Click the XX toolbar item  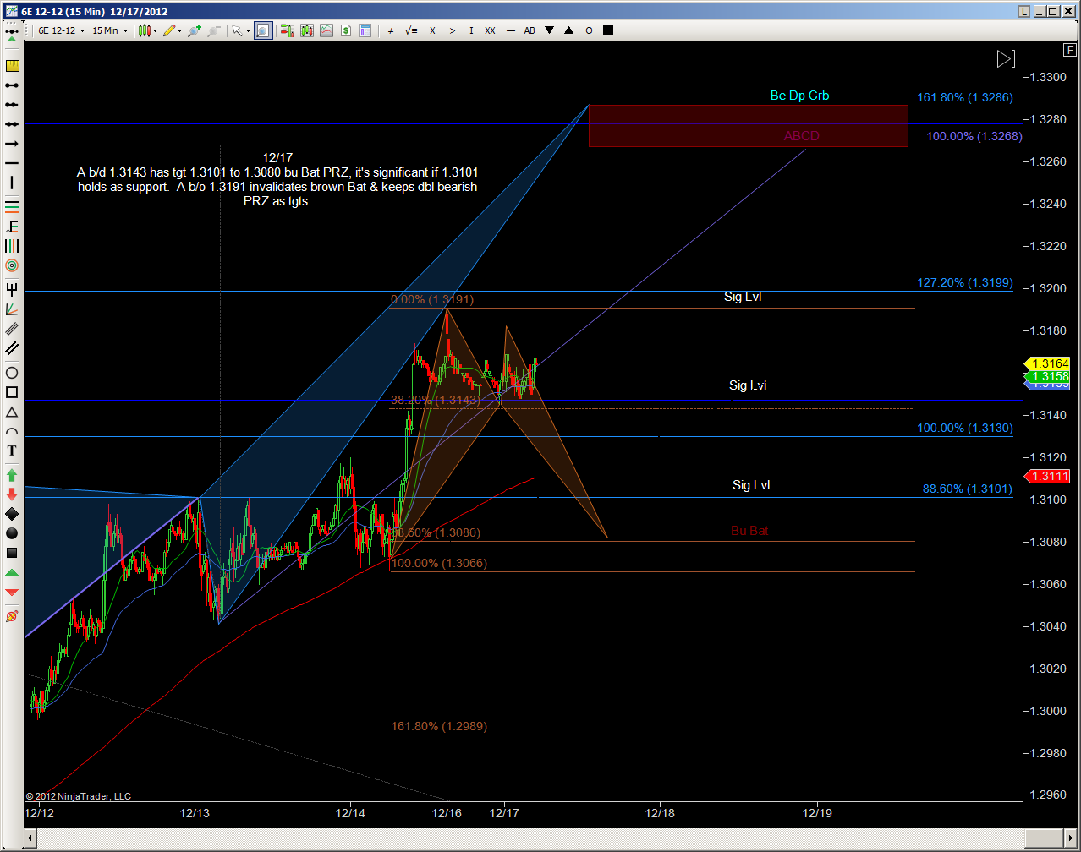pos(490,30)
